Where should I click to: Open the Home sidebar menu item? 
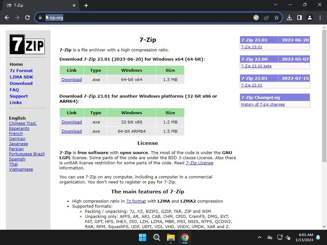pyautogui.click(x=16, y=64)
